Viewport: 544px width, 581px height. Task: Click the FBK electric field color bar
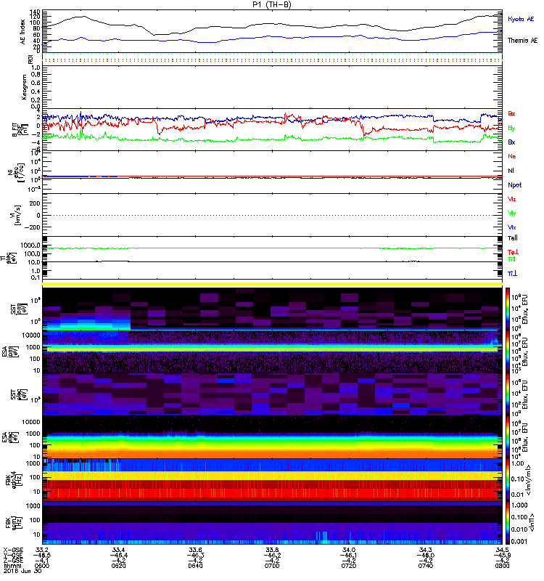(508, 480)
